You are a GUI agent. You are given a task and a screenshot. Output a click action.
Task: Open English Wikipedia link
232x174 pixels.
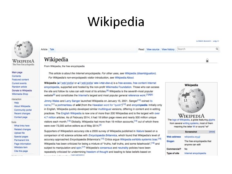71,113
